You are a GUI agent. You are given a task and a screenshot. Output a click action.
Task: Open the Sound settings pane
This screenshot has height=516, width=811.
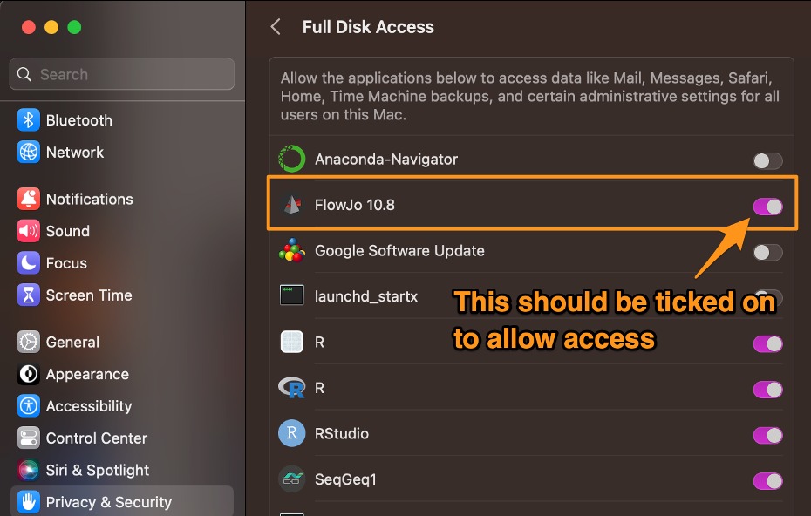coord(67,231)
